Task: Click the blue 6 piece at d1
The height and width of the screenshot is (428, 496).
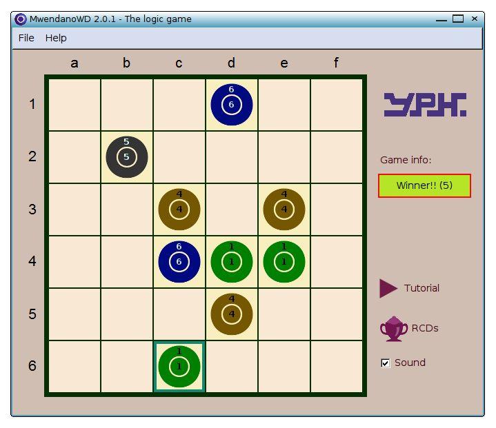Action: [231, 105]
